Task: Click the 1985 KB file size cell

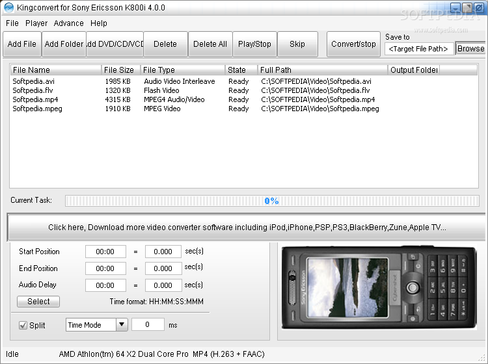Action: click(x=118, y=81)
